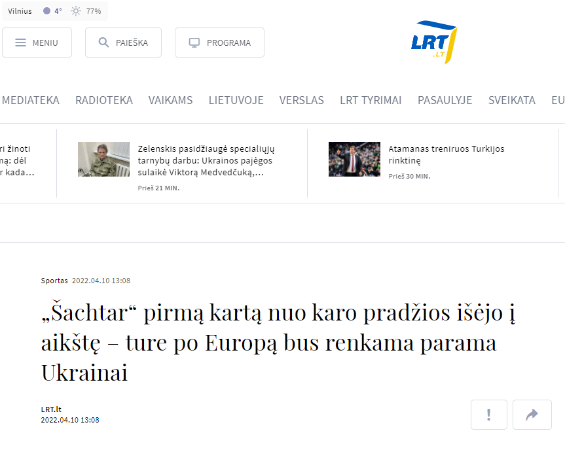
Task: Open the MENIU hamburger menu
Action: pyautogui.click(x=37, y=43)
